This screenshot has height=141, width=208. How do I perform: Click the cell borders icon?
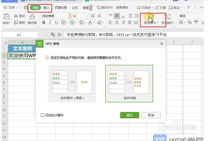[x=63, y=22]
